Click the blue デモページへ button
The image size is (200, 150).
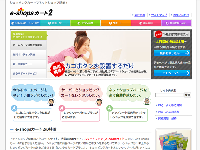172,73
